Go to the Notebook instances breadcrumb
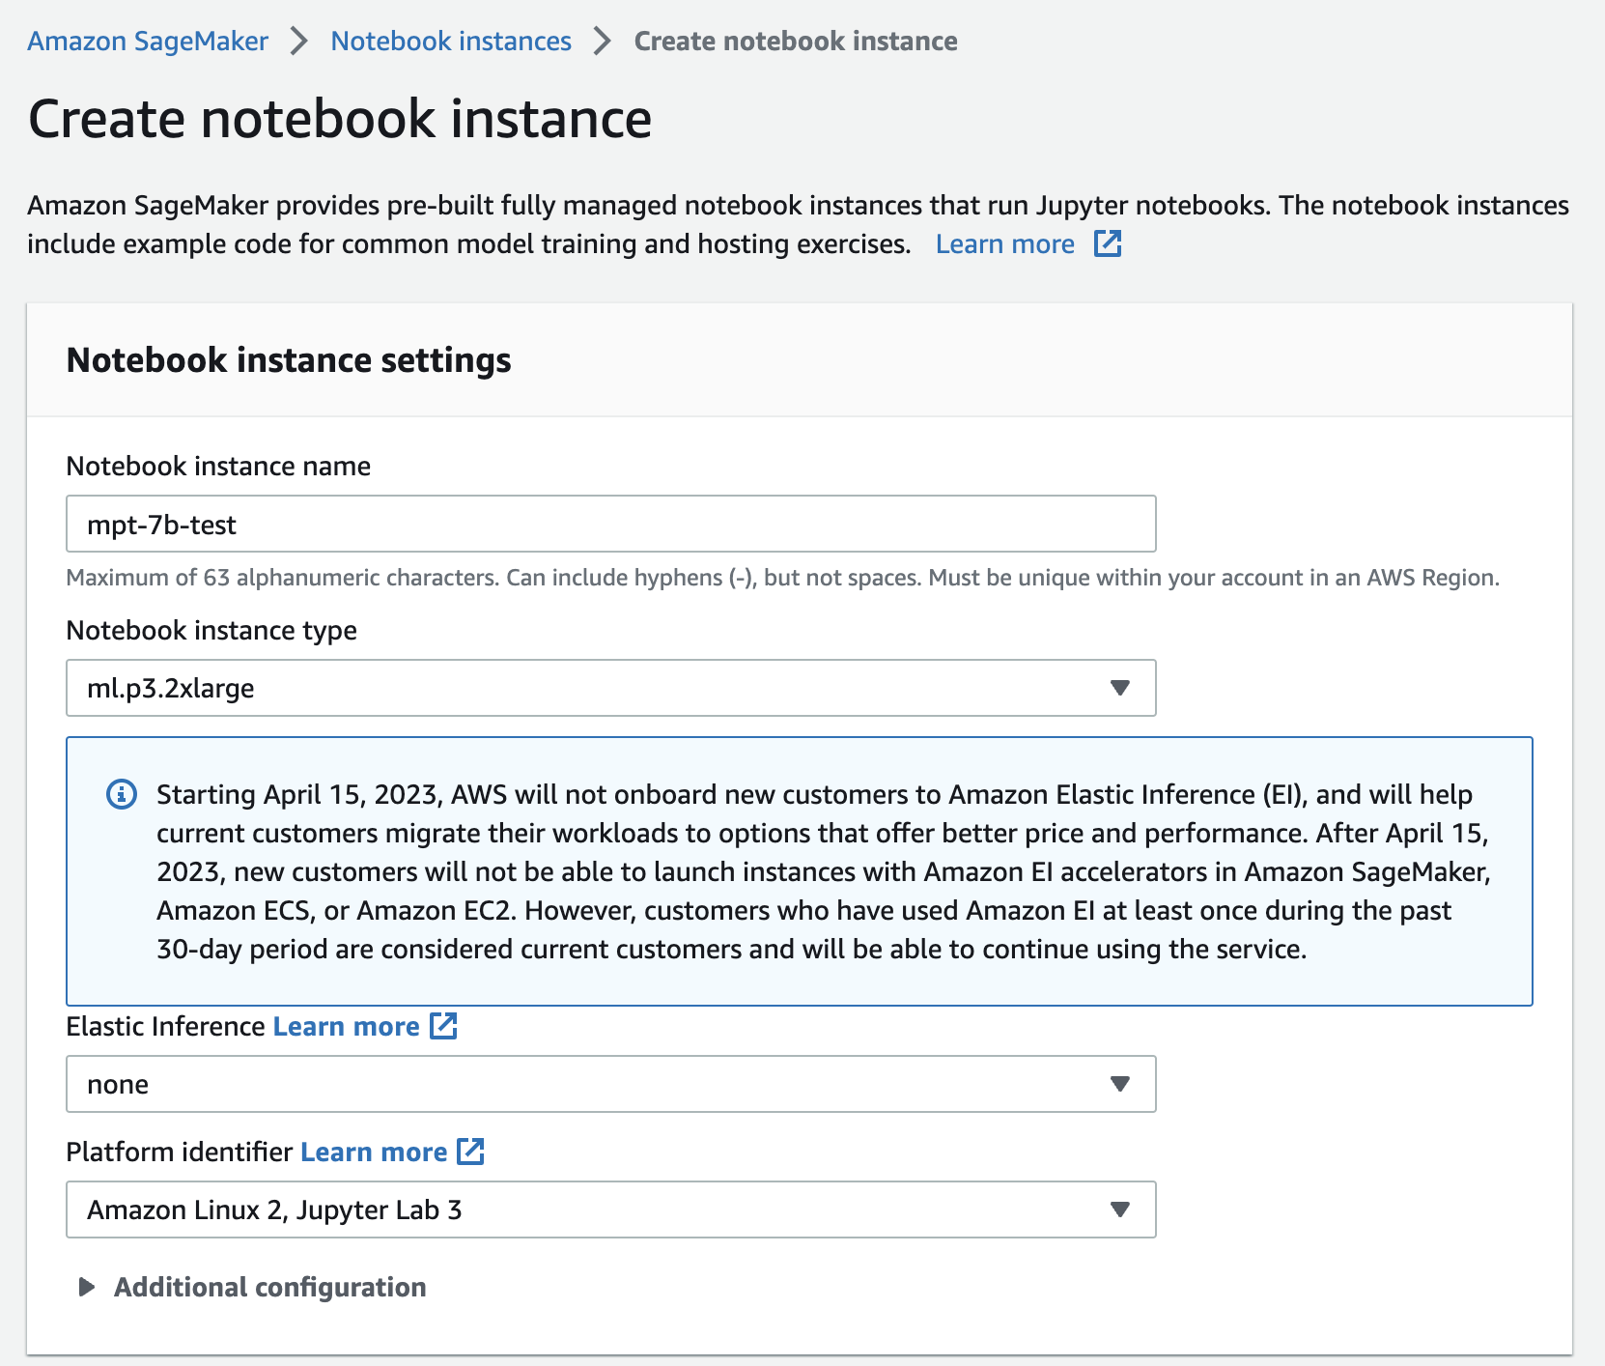The height and width of the screenshot is (1366, 1605). point(450,41)
